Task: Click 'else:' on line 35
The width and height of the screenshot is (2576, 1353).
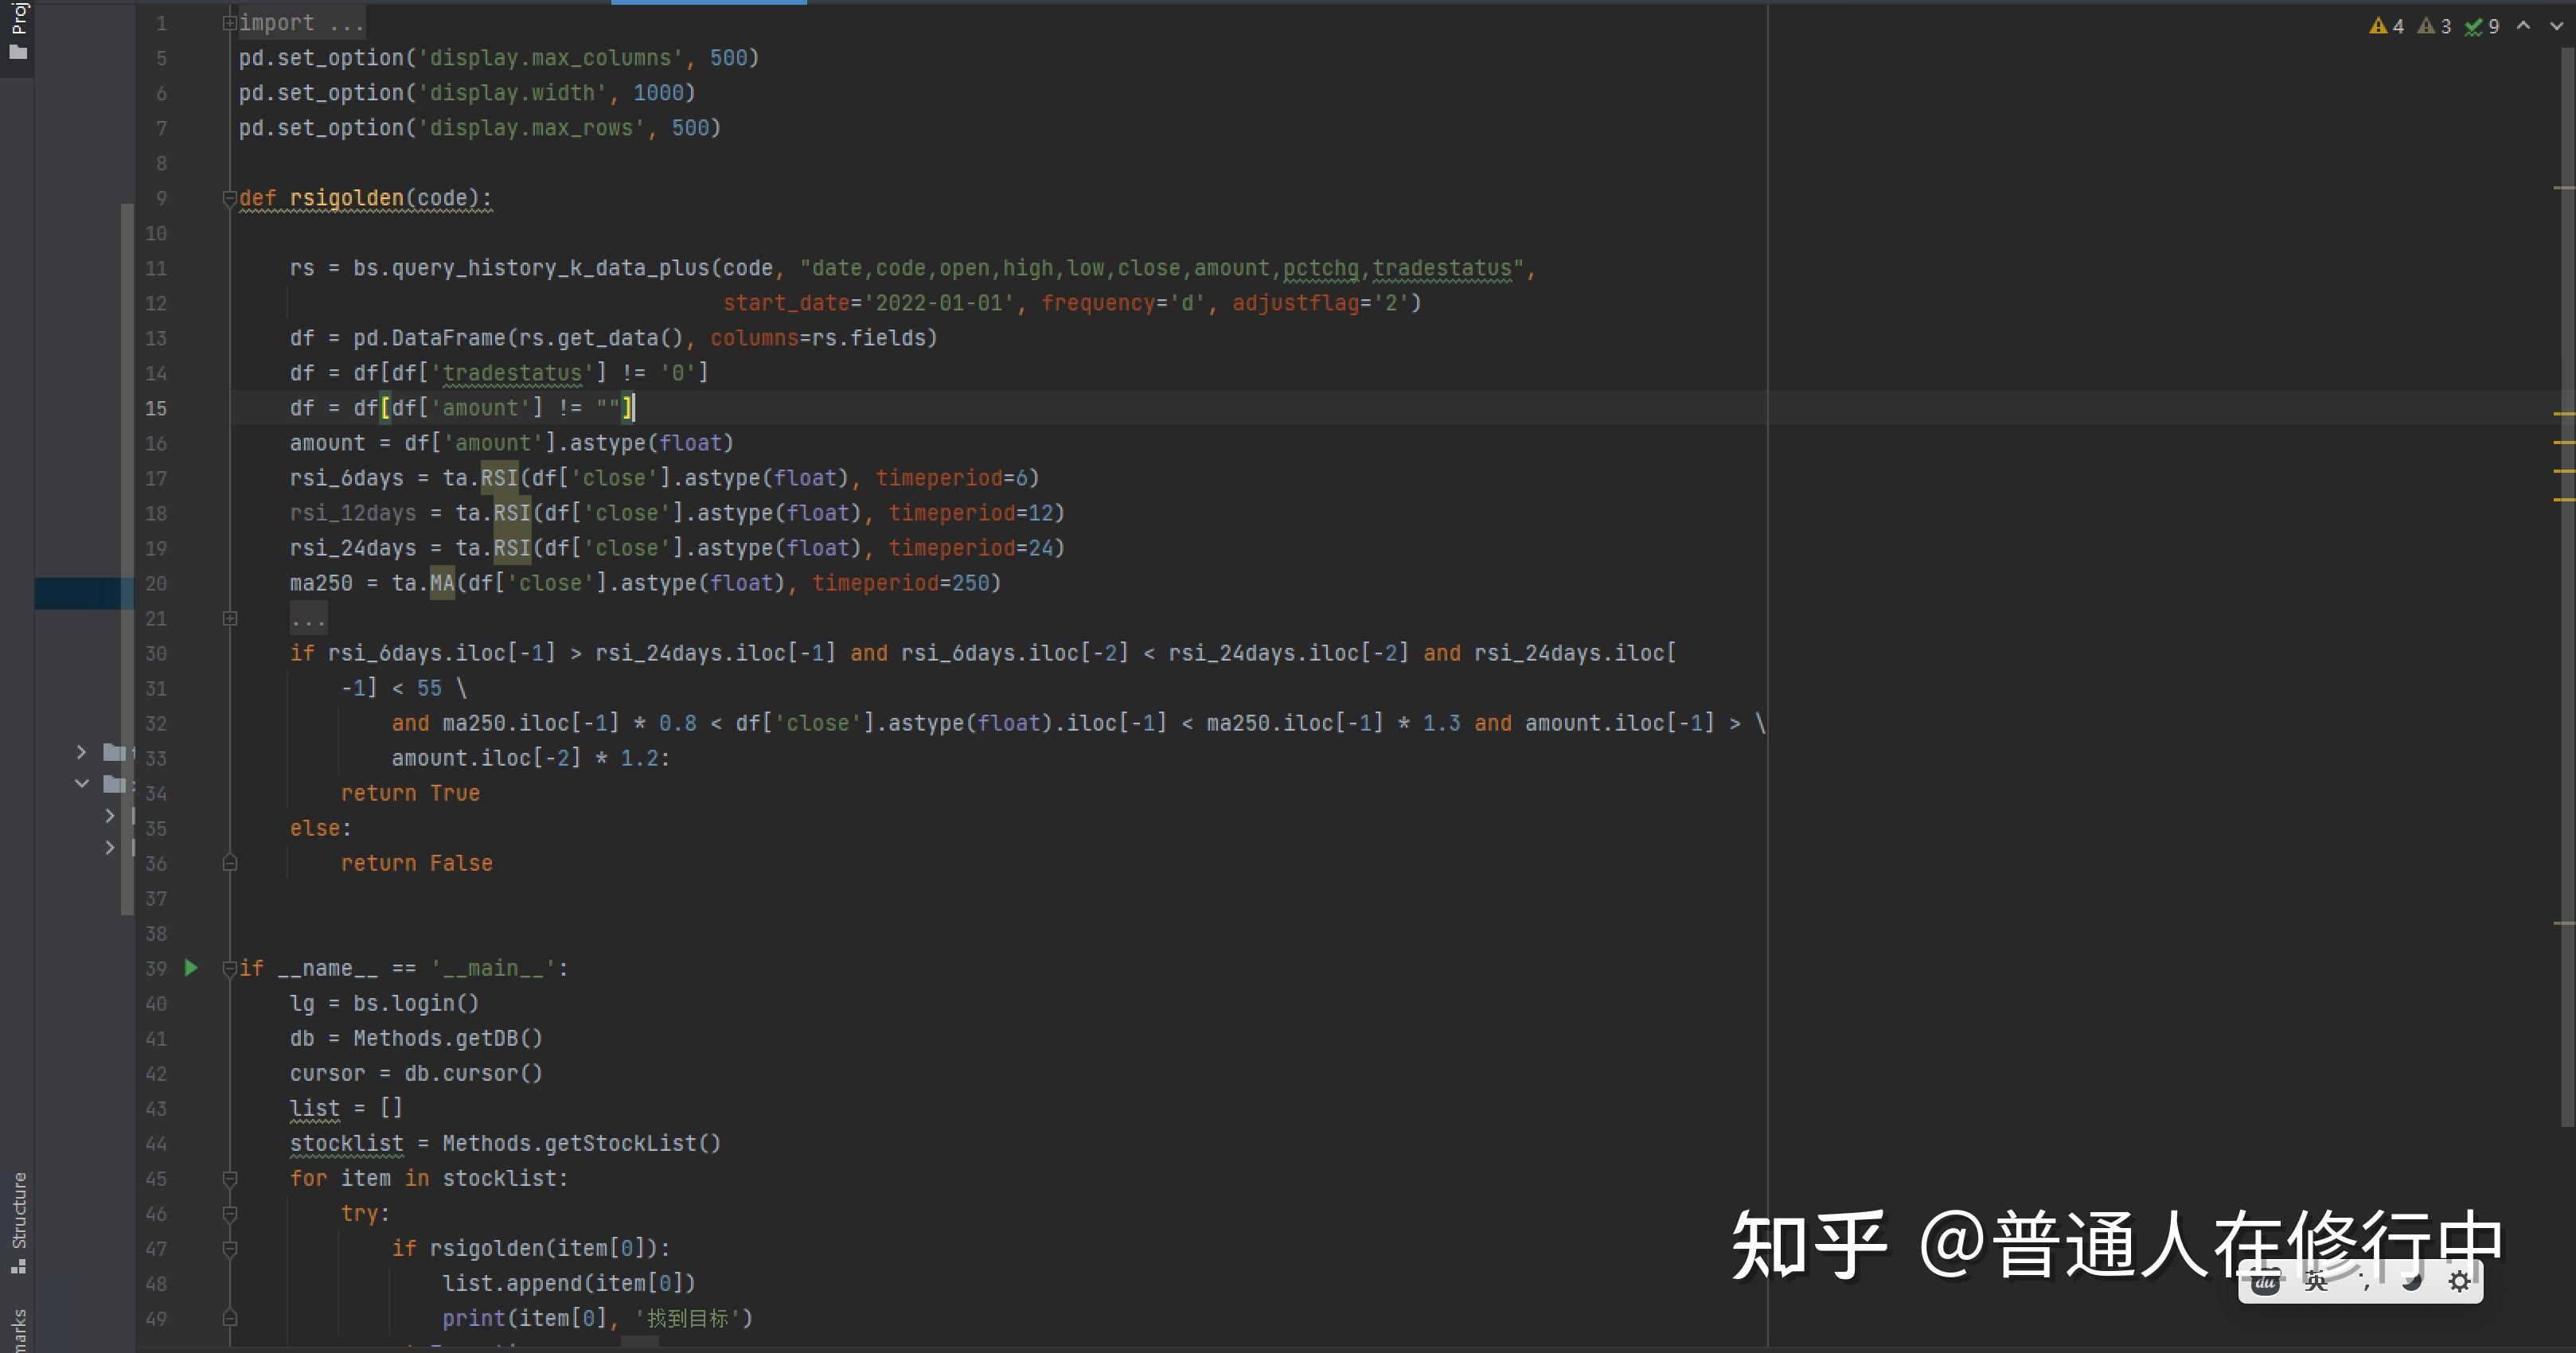Action: point(321,828)
